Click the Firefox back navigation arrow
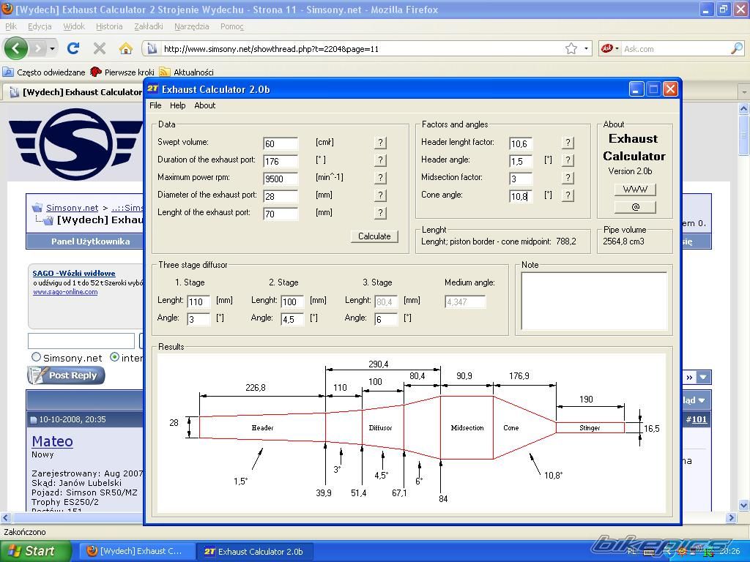The width and height of the screenshot is (750, 562). [16, 48]
